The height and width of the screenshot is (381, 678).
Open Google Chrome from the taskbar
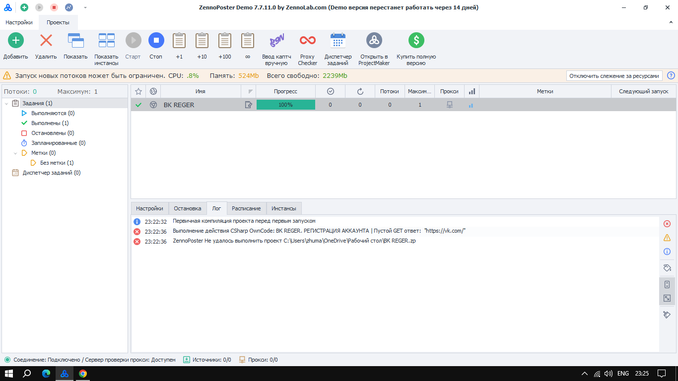[83, 374]
